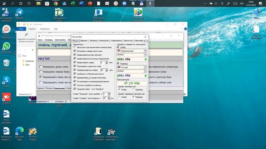This screenshot has height=149, width=266.
Task: Select Перевод for Шрифт примера как
Action: tap(133, 89)
